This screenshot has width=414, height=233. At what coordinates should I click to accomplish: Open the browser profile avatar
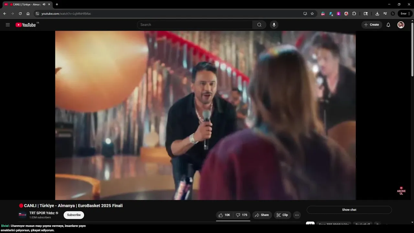pos(393,14)
